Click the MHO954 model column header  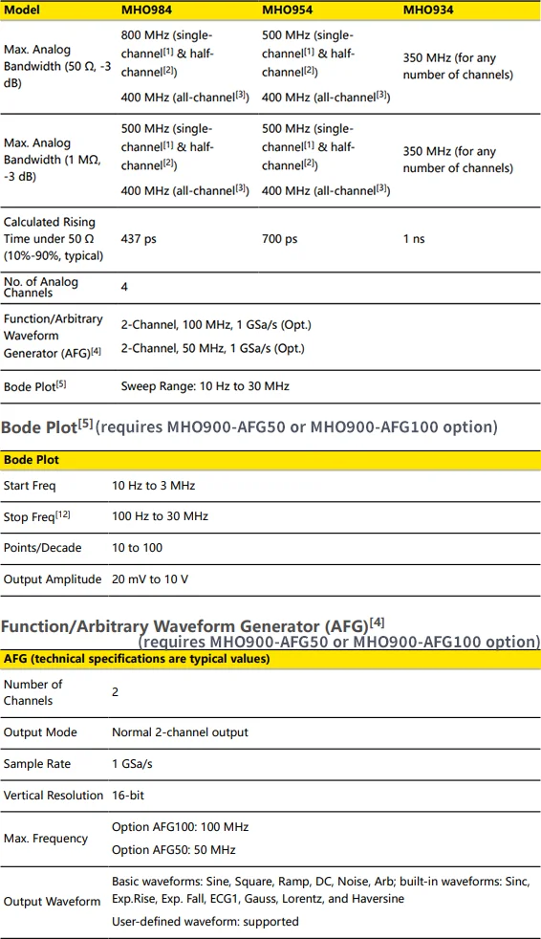coord(288,11)
